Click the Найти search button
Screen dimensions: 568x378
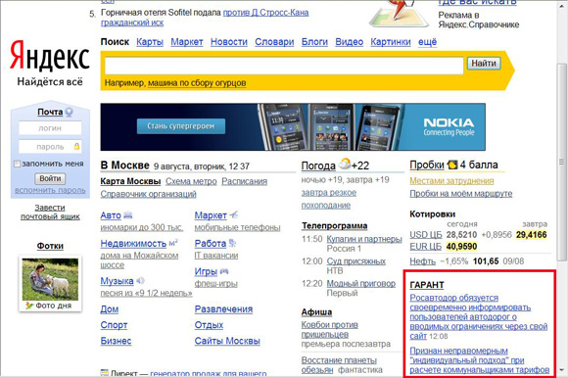[x=484, y=64]
